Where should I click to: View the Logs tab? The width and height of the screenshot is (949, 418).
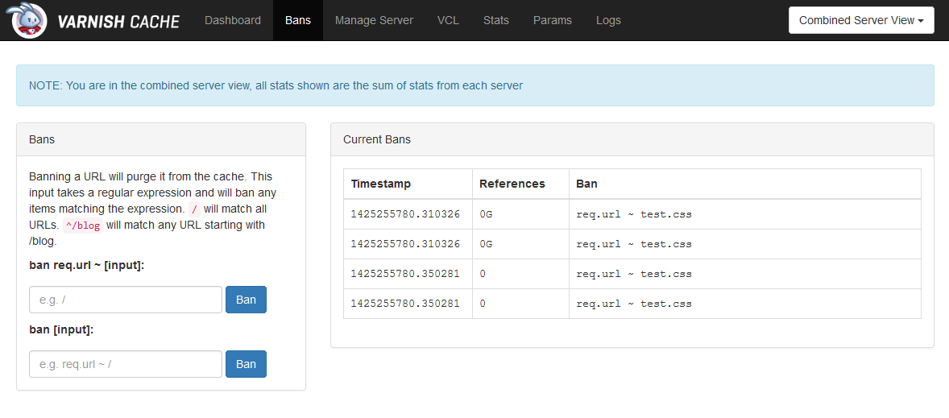[608, 20]
